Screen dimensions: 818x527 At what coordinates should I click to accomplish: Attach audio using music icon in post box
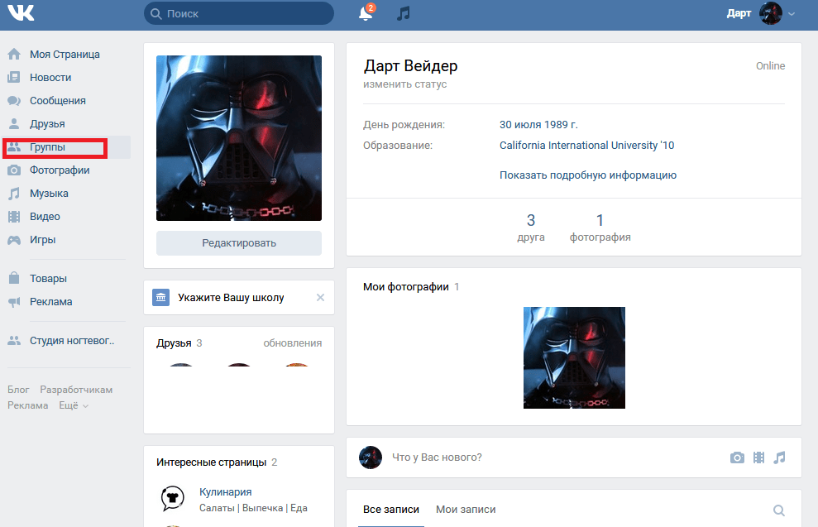(x=780, y=458)
